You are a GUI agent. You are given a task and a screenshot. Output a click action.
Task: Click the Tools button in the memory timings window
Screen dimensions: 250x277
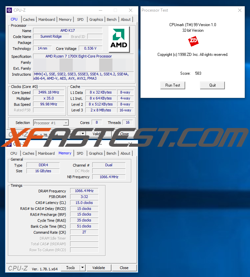click(x=70, y=268)
